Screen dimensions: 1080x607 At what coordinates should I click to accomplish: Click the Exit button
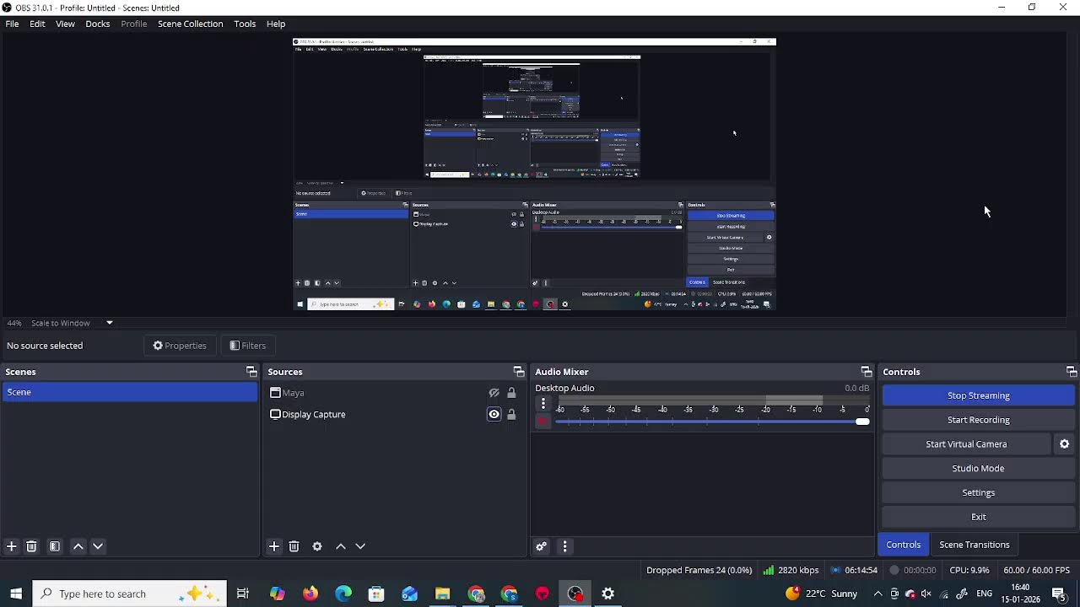(979, 517)
